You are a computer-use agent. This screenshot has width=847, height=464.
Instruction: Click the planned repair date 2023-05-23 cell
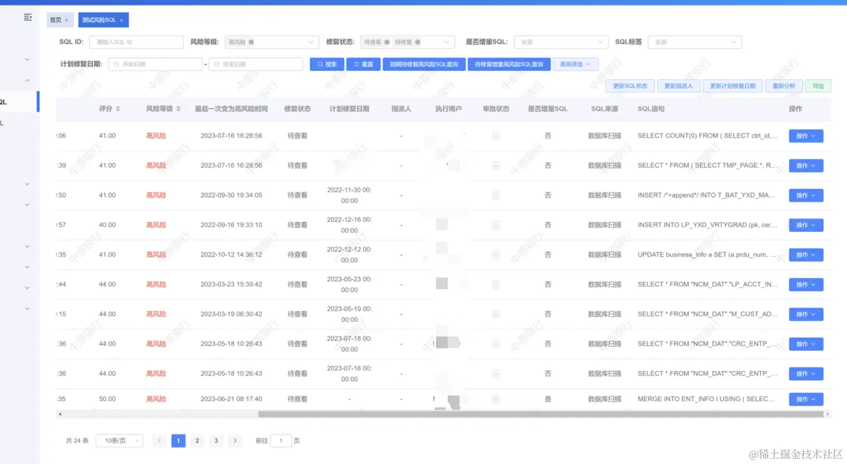coord(350,285)
